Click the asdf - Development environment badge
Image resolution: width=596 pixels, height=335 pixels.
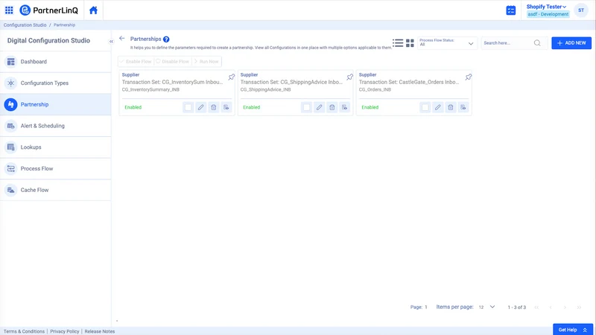pos(548,14)
